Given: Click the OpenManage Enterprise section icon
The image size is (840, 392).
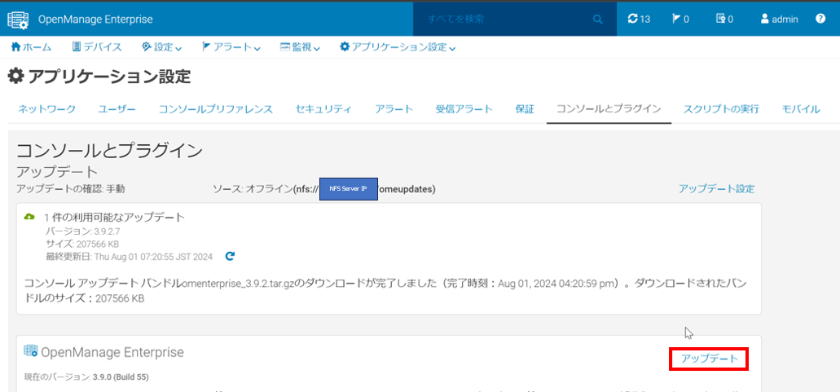Looking at the screenshot, I should [30, 350].
